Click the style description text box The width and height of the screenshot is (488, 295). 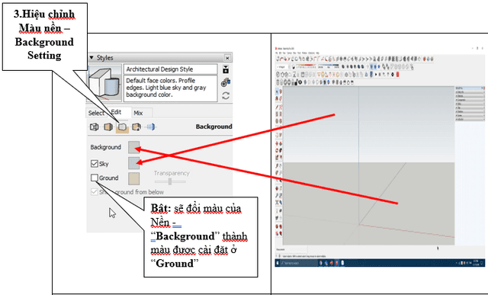171,88
